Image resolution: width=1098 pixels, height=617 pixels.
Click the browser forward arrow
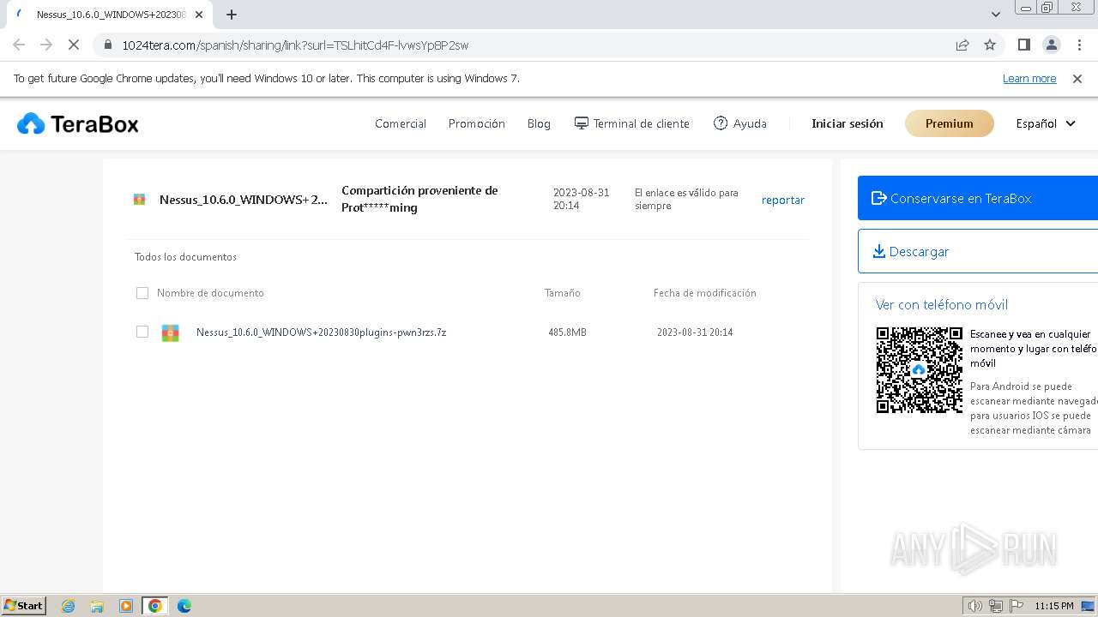point(46,45)
